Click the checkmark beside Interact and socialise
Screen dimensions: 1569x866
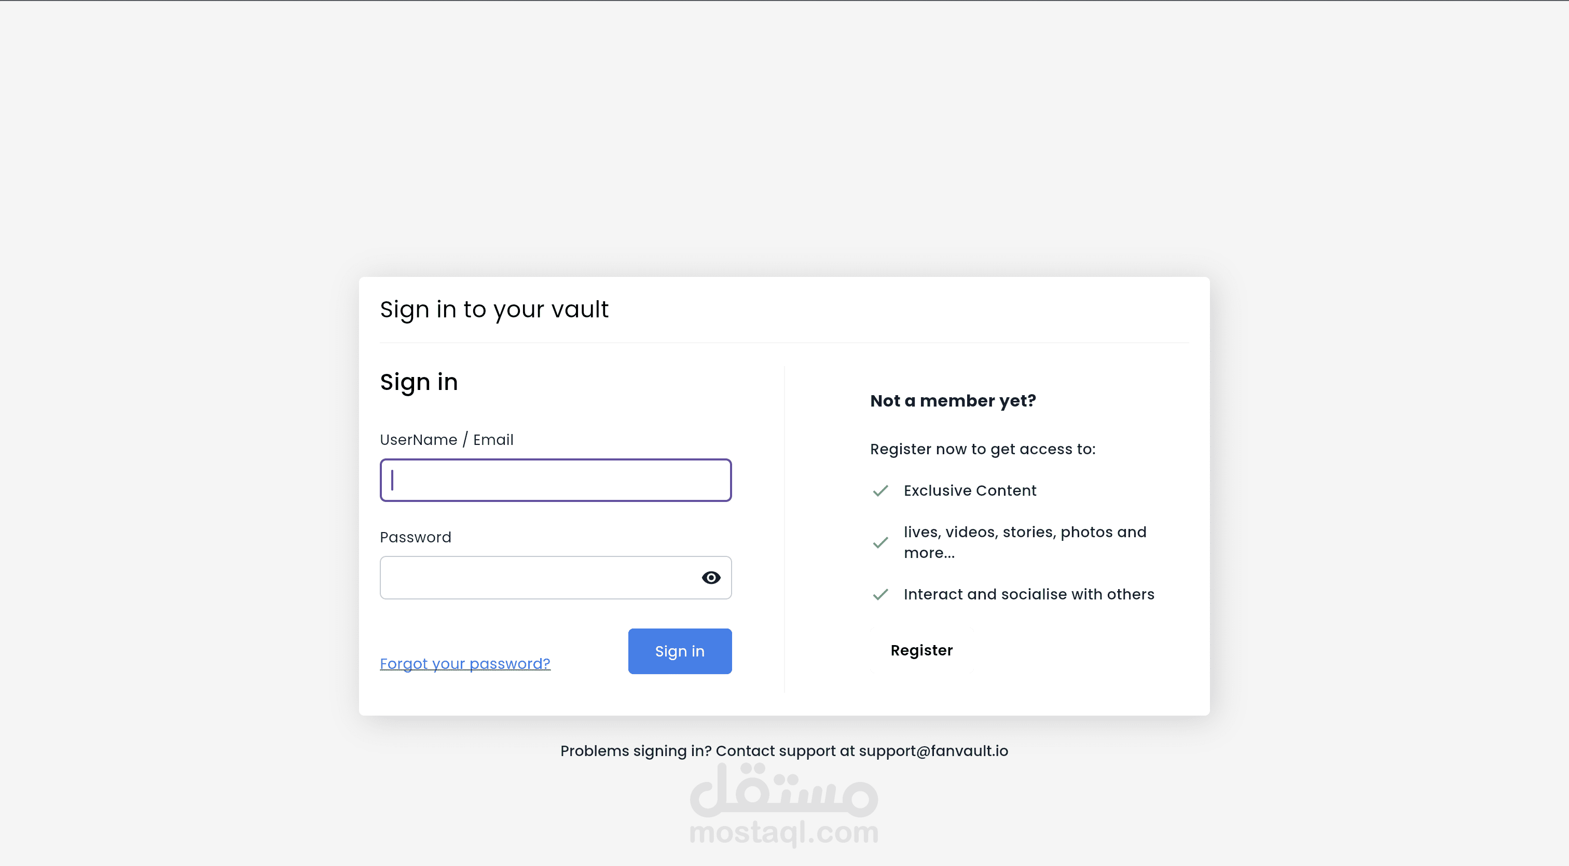click(x=880, y=594)
